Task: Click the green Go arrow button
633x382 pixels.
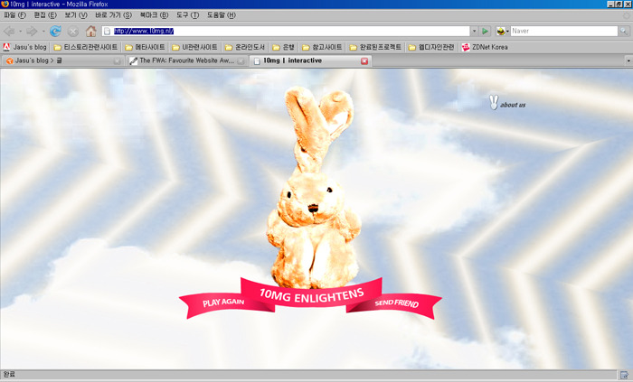Action: (486, 31)
